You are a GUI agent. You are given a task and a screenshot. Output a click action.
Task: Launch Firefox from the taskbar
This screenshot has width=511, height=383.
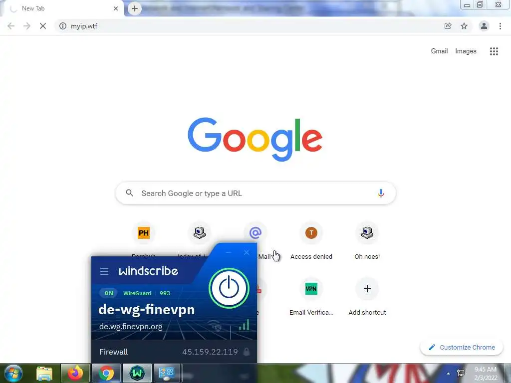point(75,373)
